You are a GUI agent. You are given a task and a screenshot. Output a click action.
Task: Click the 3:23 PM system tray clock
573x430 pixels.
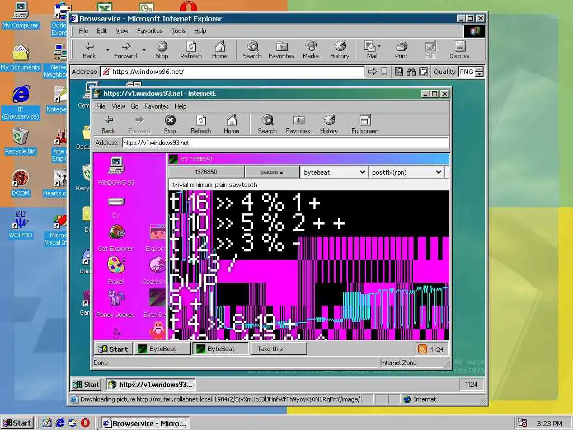549,423
